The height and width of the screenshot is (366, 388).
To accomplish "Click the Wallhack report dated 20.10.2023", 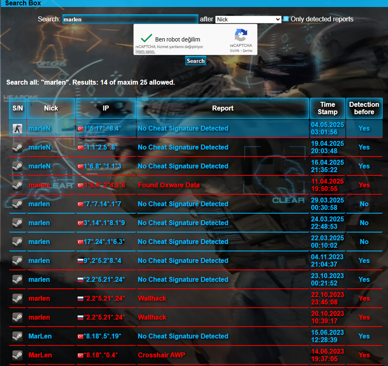I will point(152,317).
